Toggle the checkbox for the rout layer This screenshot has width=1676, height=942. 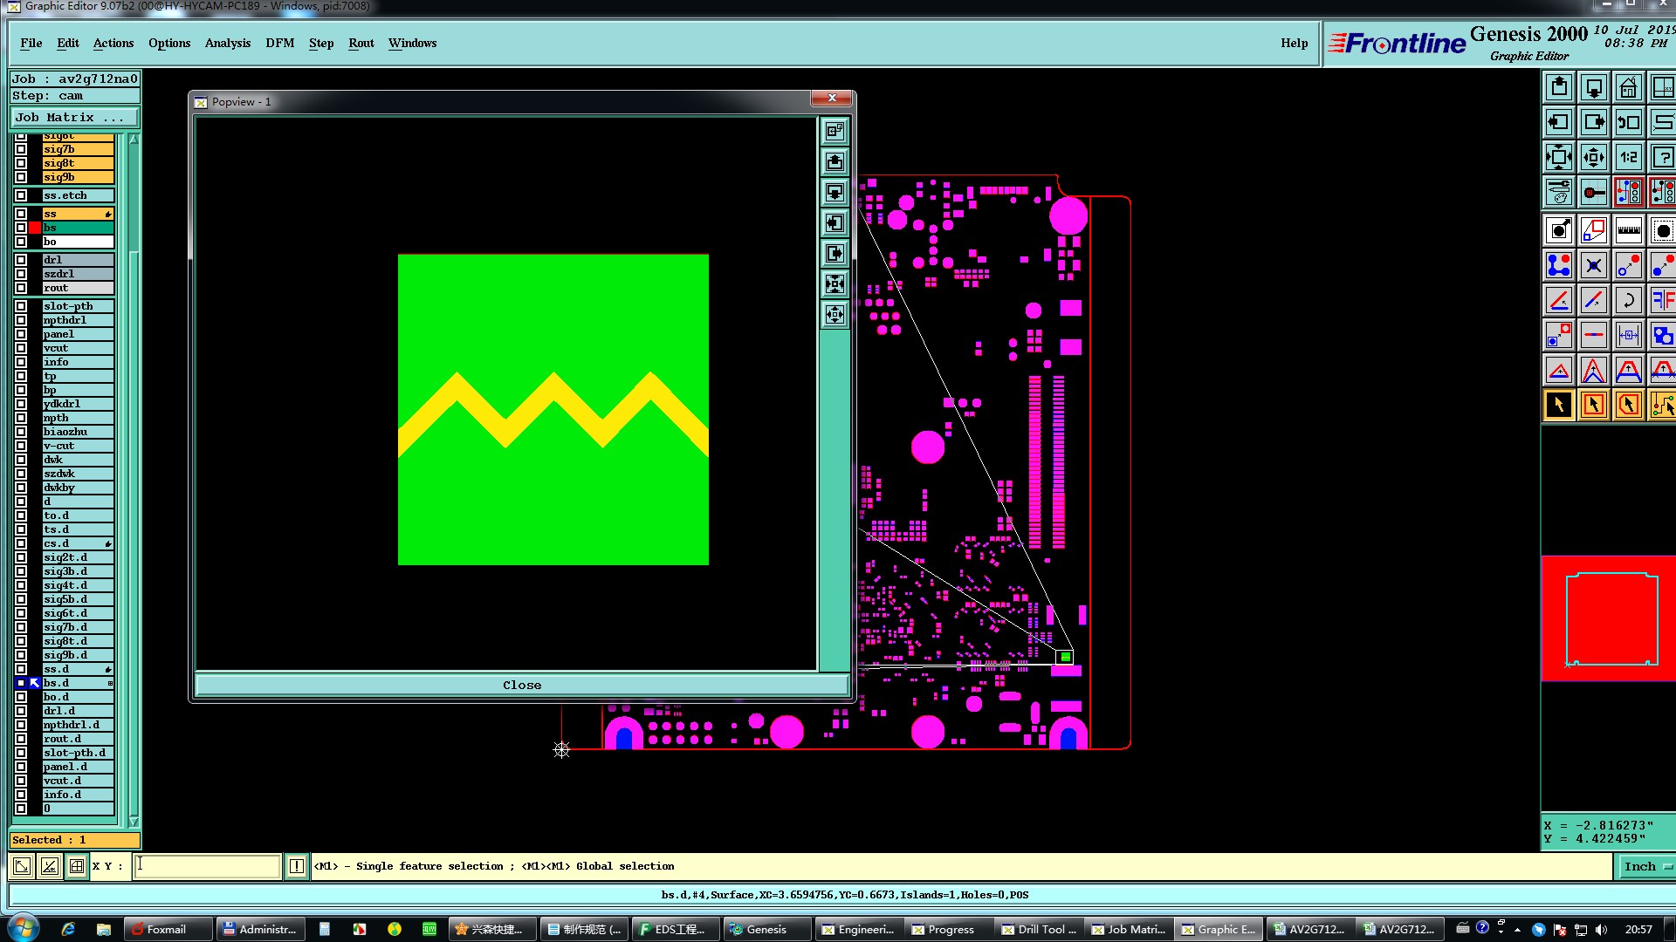(x=21, y=288)
